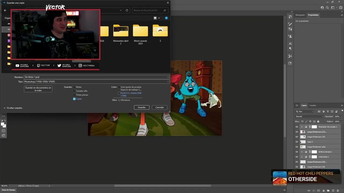
Task: Click the refresh icon in save dialog
Action: point(127,10)
